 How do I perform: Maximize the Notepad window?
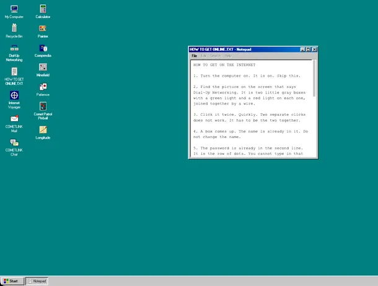tap(309, 50)
